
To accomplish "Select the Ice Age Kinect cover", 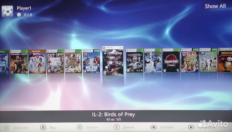I will click(91, 61).
